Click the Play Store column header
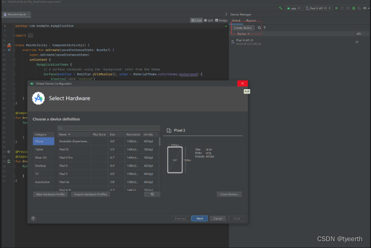Image resolution: width=371 pixels, height=248 pixels. pyautogui.click(x=99, y=135)
